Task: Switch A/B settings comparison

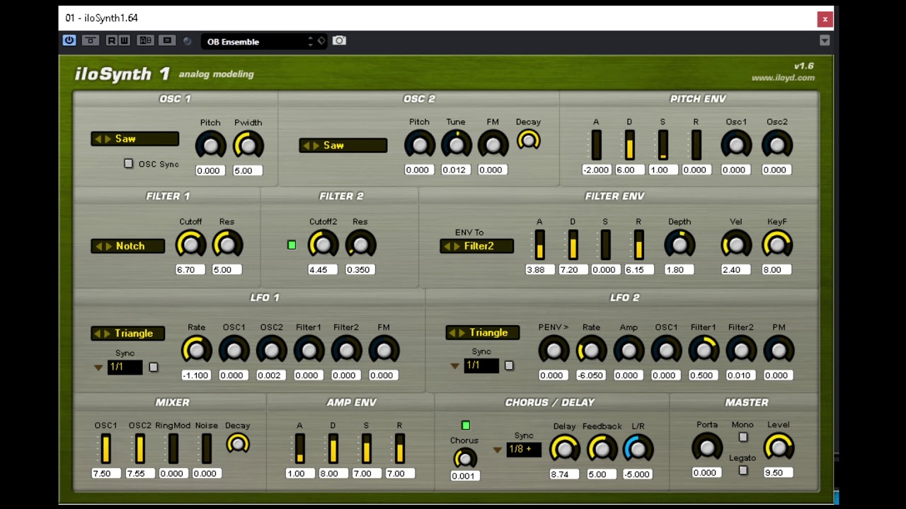Action: click(146, 40)
